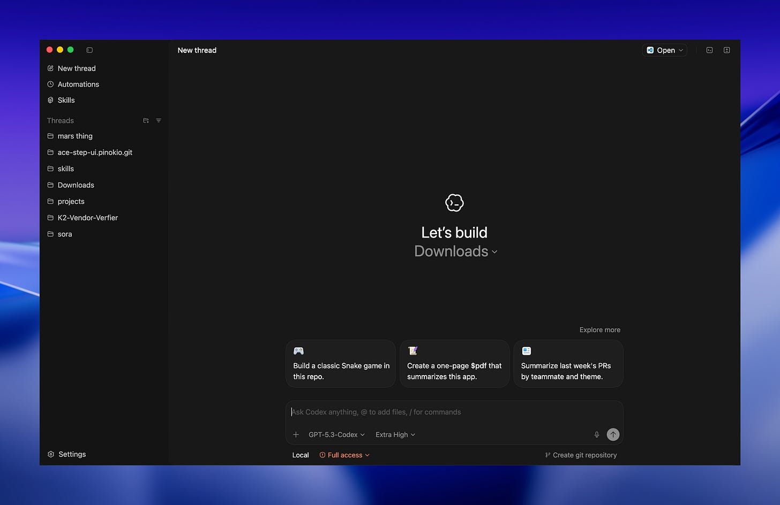
Task: Click the Explore more link
Action: pos(600,330)
